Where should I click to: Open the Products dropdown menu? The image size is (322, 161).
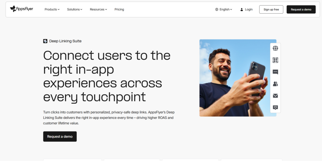52,9
